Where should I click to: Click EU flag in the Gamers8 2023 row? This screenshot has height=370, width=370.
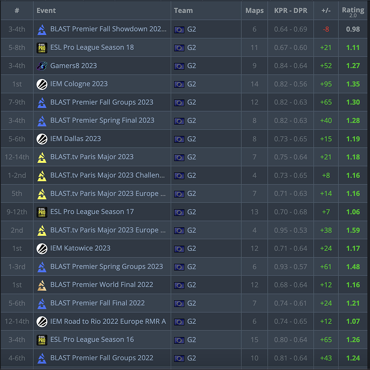179,66
